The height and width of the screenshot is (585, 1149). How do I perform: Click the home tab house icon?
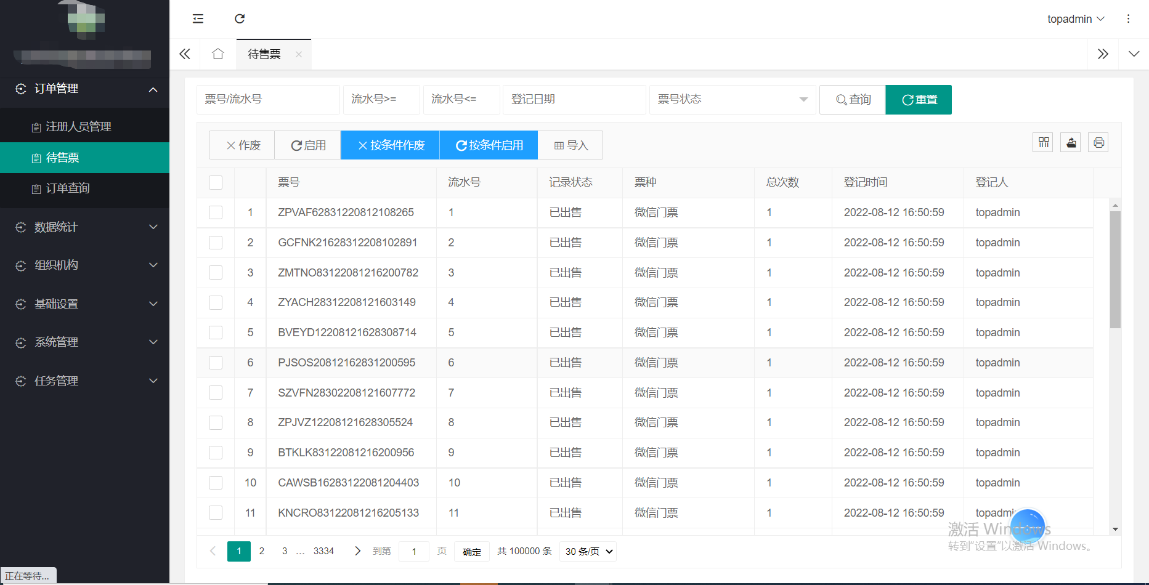(217, 54)
